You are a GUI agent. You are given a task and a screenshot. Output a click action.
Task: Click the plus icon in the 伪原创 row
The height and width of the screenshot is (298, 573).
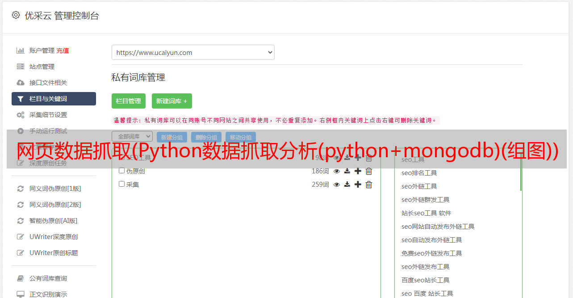358,171
